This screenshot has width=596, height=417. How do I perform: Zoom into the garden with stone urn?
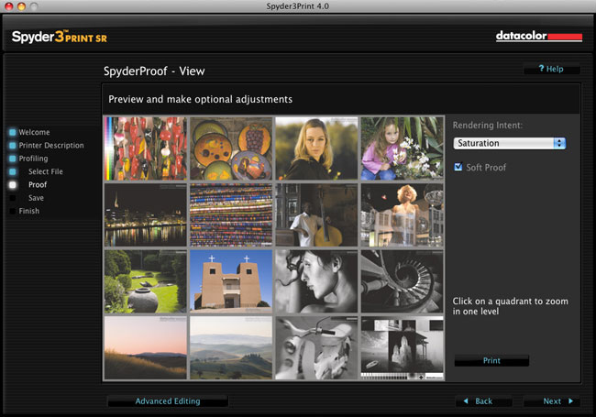click(146, 281)
